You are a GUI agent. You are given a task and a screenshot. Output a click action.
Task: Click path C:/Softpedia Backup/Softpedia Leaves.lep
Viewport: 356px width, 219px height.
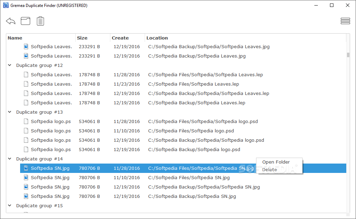tap(197, 103)
